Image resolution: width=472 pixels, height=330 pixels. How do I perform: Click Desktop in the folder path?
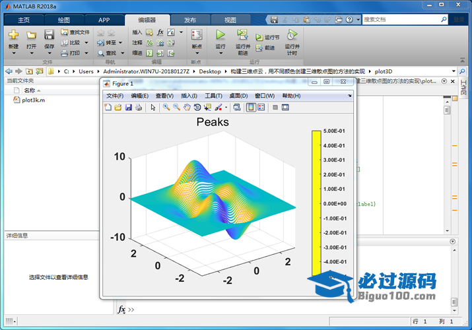tap(210, 71)
